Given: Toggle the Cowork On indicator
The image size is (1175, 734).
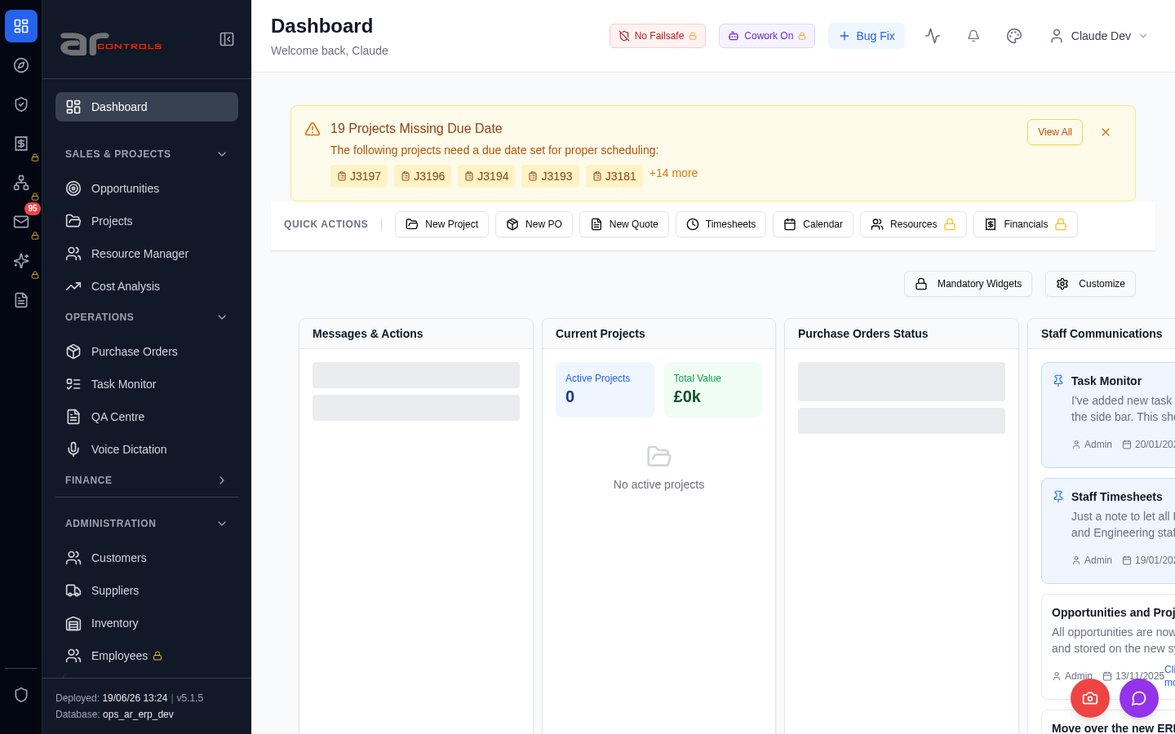Looking at the screenshot, I should click(x=767, y=36).
